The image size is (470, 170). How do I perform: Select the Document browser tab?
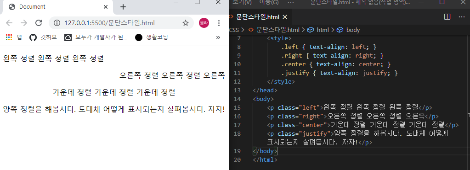[57, 7]
